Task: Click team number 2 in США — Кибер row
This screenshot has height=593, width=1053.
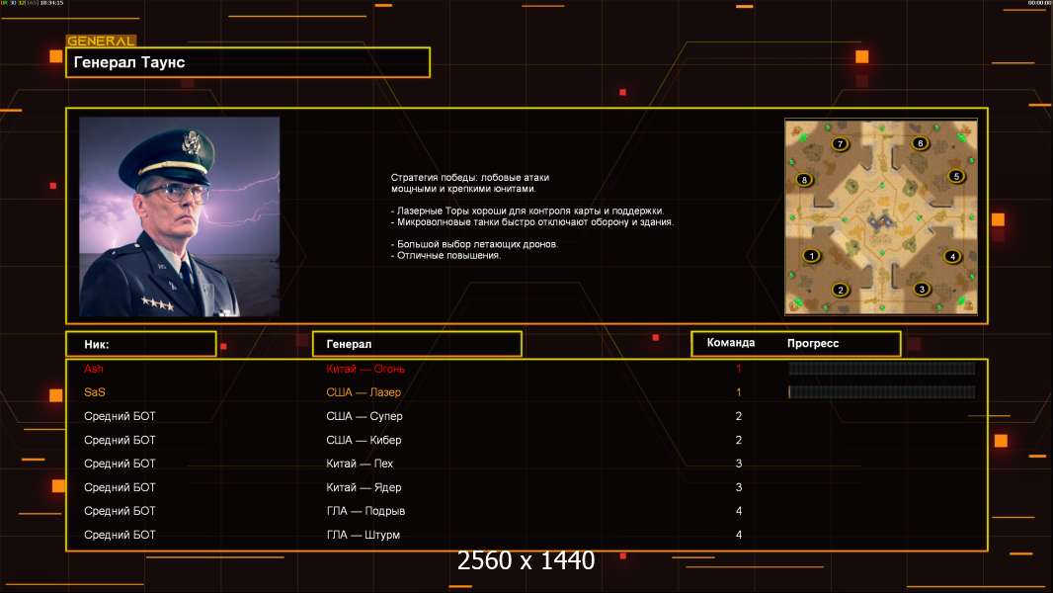Action: (739, 440)
